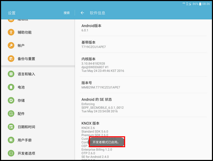
Task: Tap the partly hidden orange icon above 辅助功能
Action: 11,20
